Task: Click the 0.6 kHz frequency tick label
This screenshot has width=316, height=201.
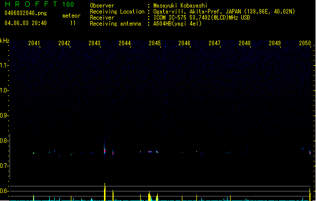Action: click(x=4, y=191)
